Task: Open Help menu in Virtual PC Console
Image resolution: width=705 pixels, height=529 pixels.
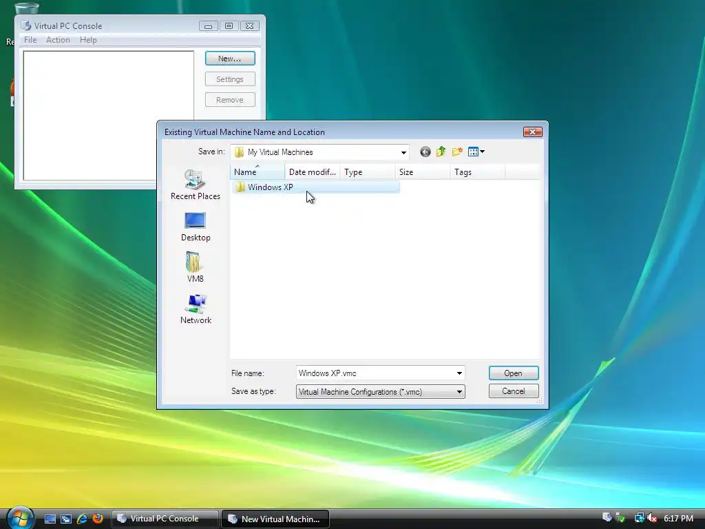Action: tap(88, 40)
